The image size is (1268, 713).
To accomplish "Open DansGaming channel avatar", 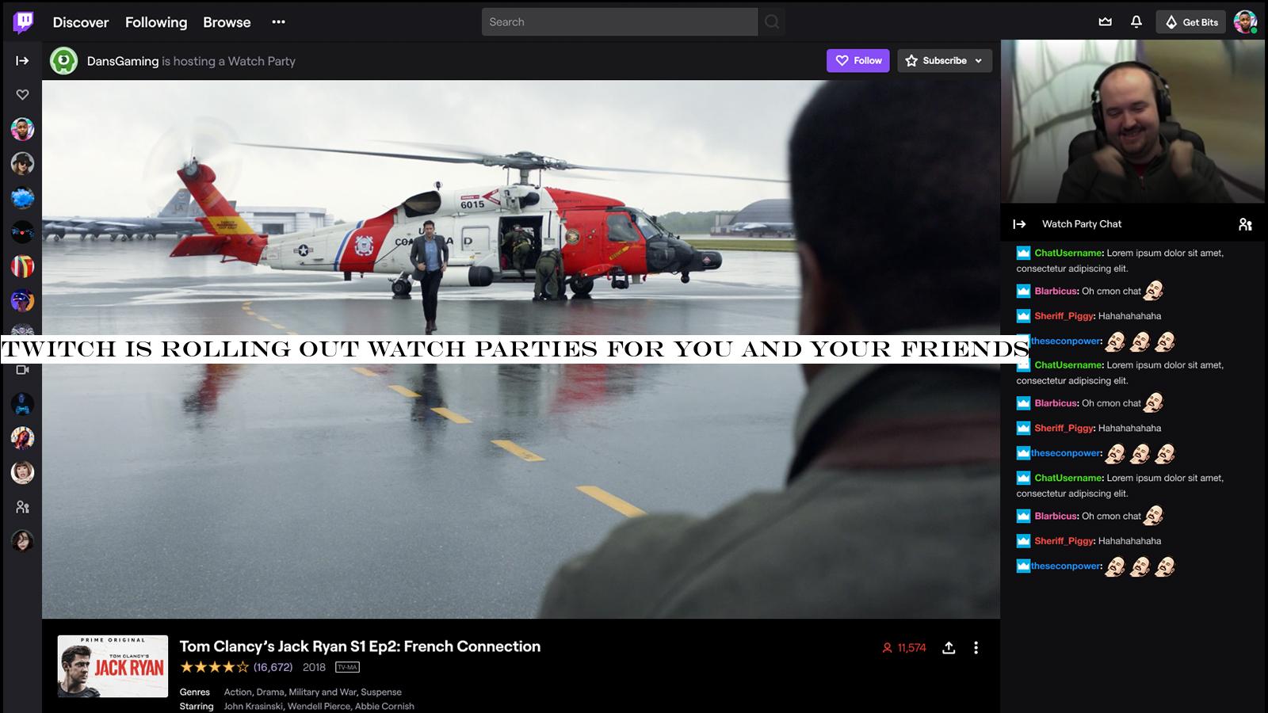I will [63, 61].
